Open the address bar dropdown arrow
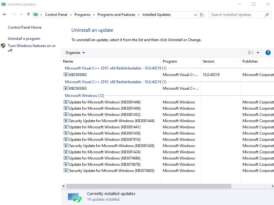 pyautogui.click(x=195, y=15)
